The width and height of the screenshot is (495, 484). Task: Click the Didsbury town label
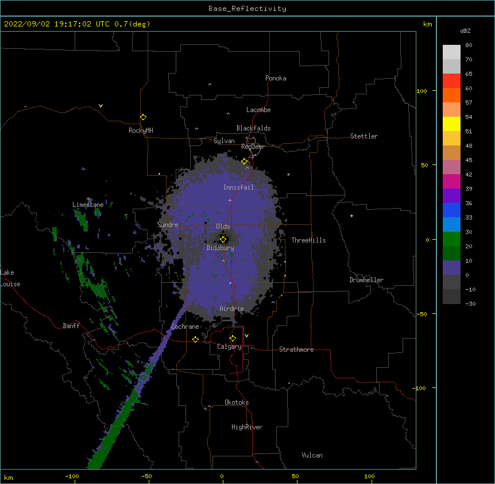220,248
